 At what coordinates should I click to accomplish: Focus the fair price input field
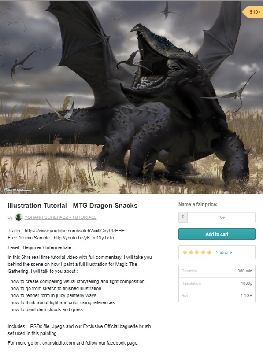coord(221,217)
